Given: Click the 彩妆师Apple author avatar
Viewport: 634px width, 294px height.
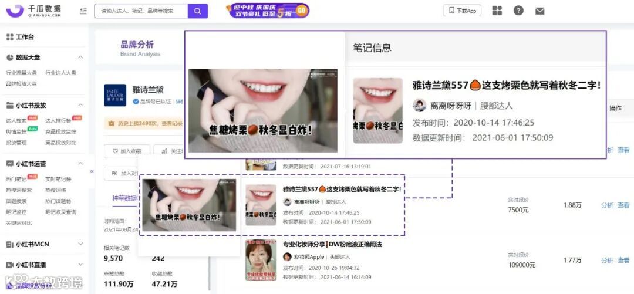Looking at the screenshot, I should click(x=287, y=257).
